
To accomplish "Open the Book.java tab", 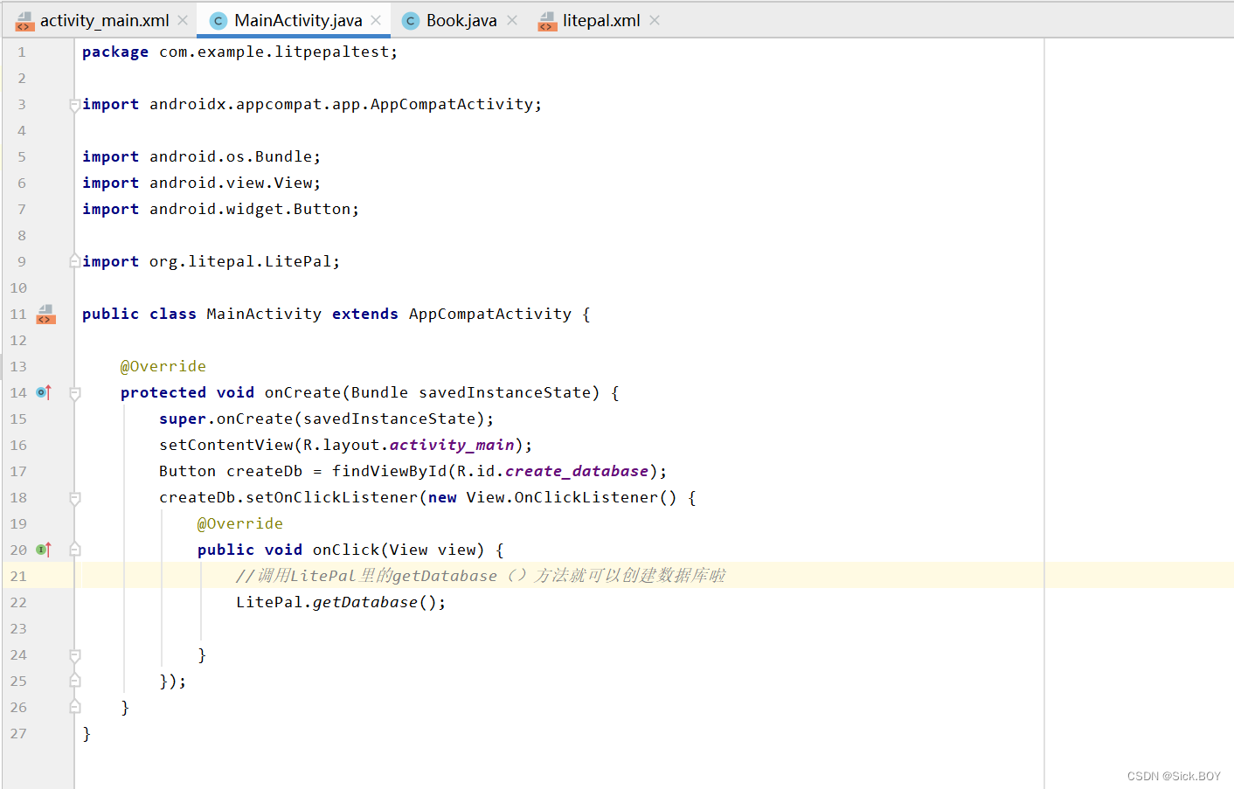I will tap(461, 20).
